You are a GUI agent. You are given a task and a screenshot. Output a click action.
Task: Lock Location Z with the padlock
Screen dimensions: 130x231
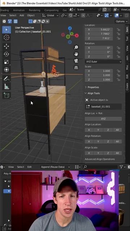tap(118, 38)
